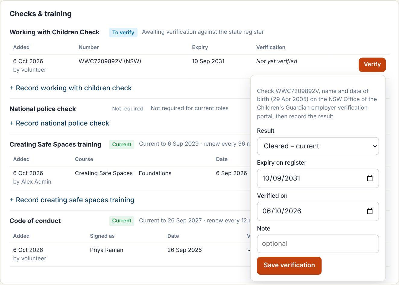
Task: Save the verification result
Action: click(289, 265)
